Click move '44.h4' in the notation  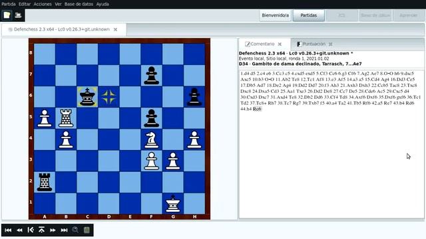coord(246,109)
